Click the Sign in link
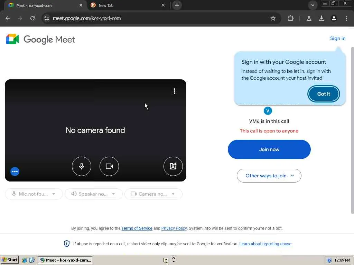This screenshot has height=265, width=354. [338, 39]
